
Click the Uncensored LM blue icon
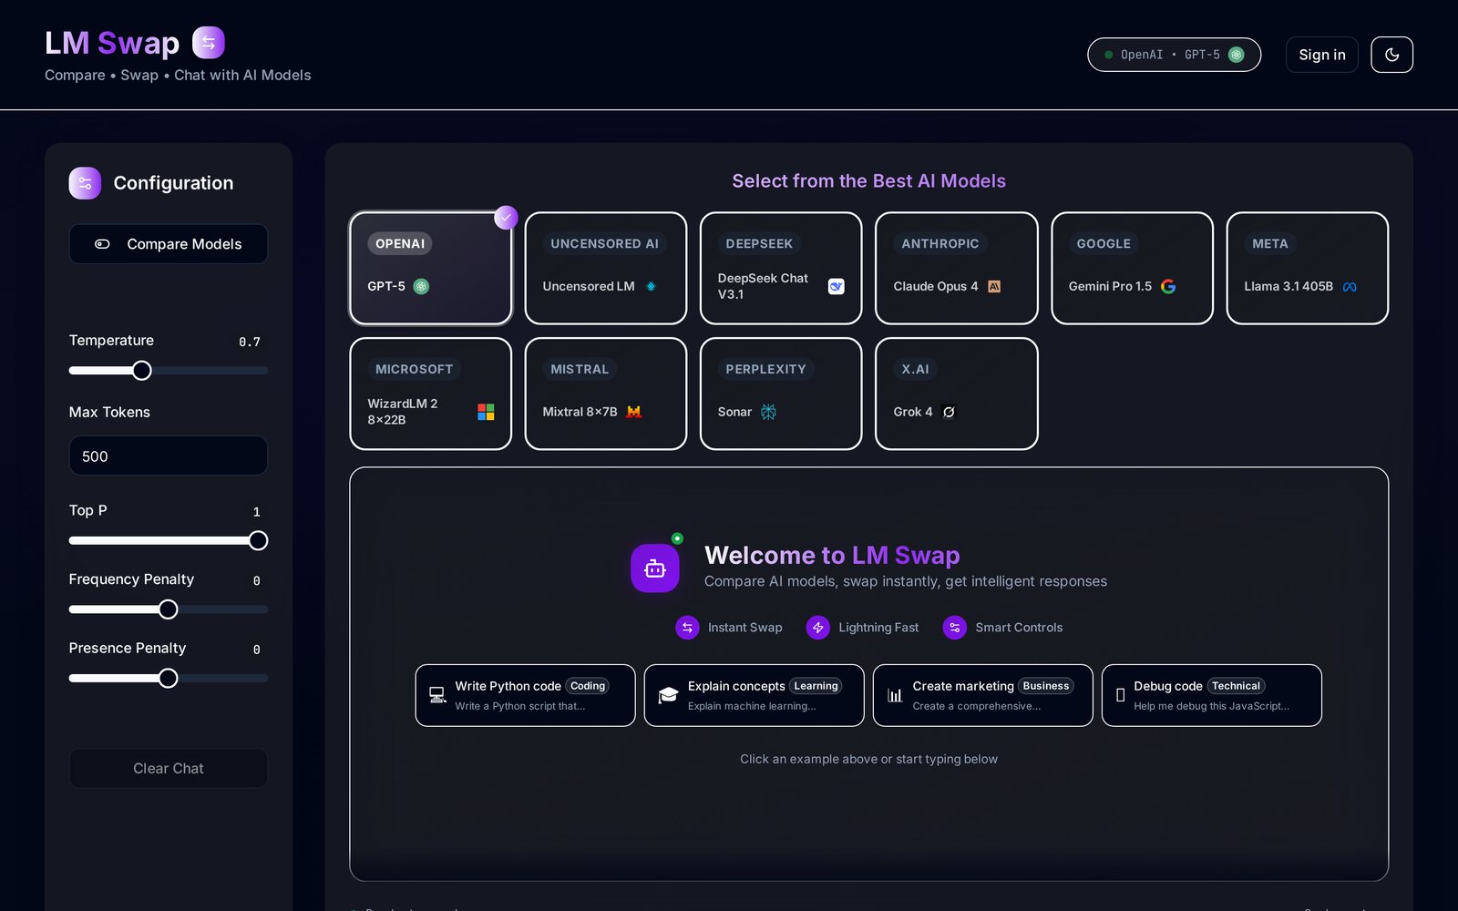point(651,286)
